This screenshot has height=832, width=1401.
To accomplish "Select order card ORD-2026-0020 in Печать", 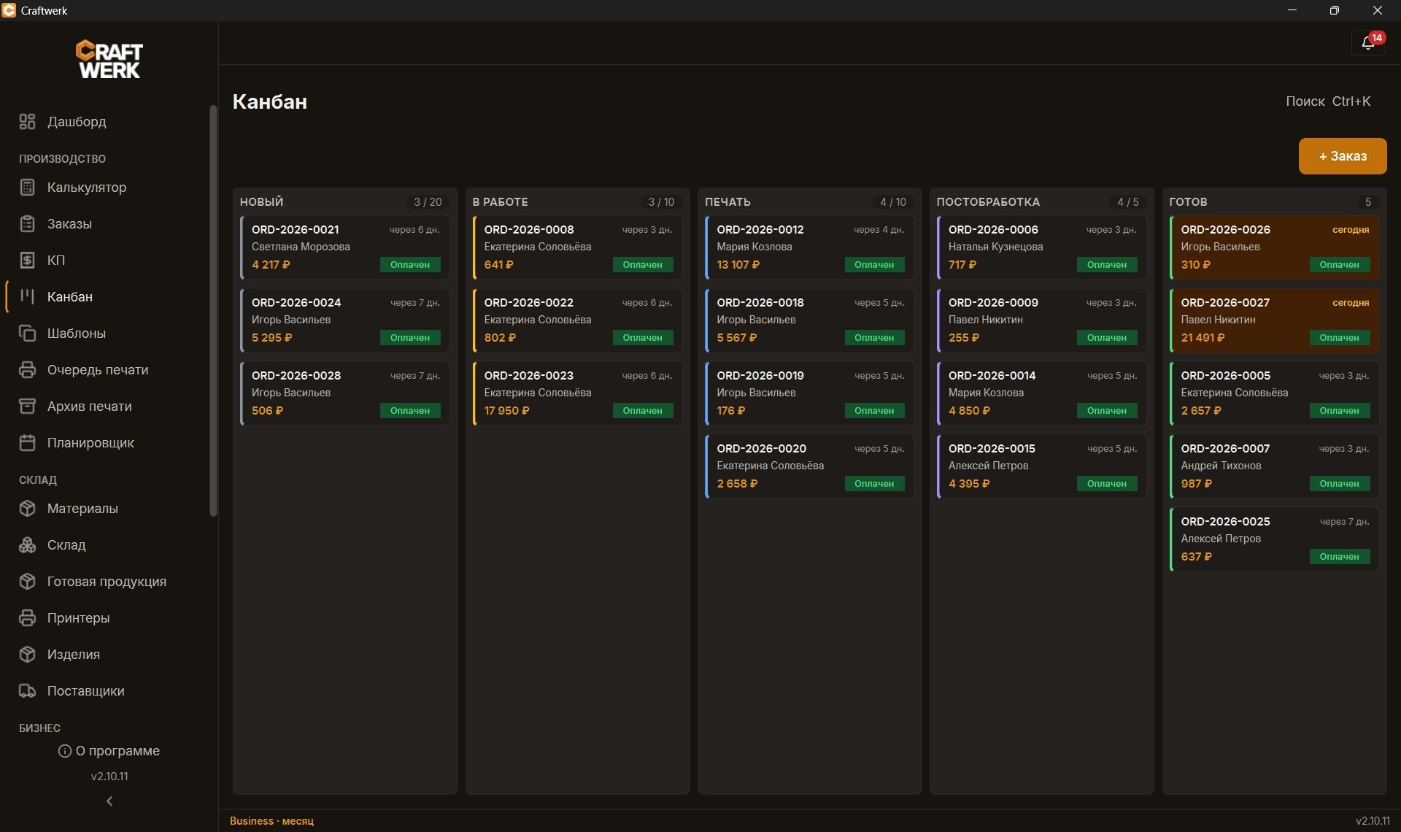I will tap(809, 466).
